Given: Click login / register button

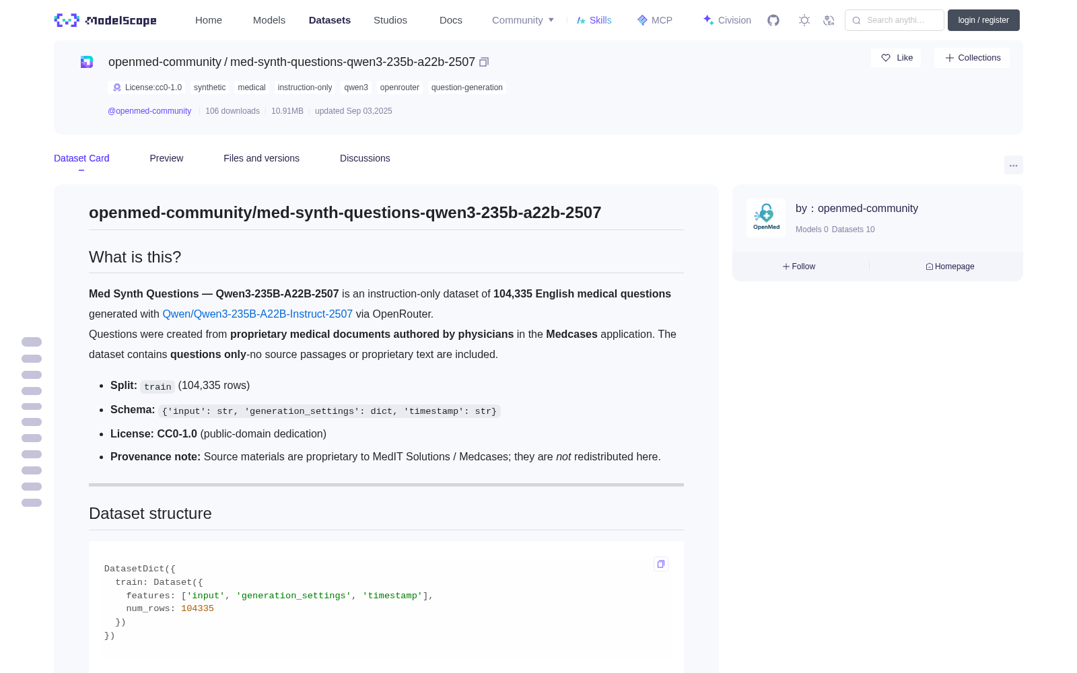Looking at the screenshot, I should pyautogui.click(x=983, y=20).
